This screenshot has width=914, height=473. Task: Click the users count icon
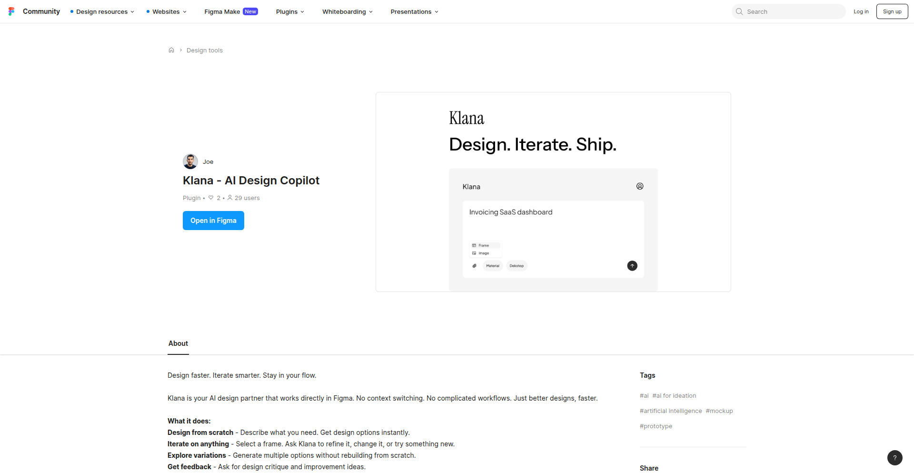(x=229, y=198)
